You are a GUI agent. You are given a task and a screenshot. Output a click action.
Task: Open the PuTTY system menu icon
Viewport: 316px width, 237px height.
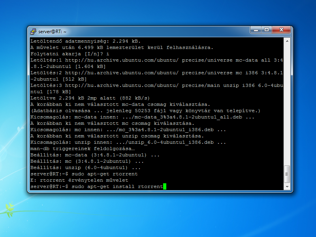[34, 31]
